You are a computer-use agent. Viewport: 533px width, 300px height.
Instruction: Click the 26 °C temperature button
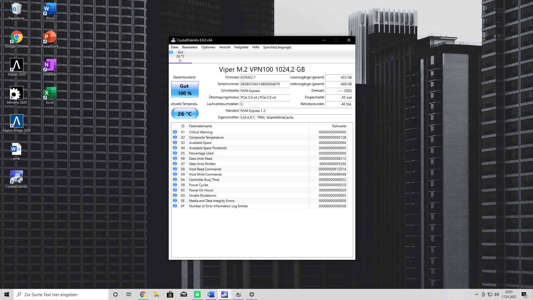click(185, 114)
